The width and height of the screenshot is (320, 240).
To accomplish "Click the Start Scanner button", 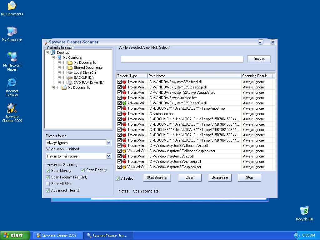I will pos(157,177).
